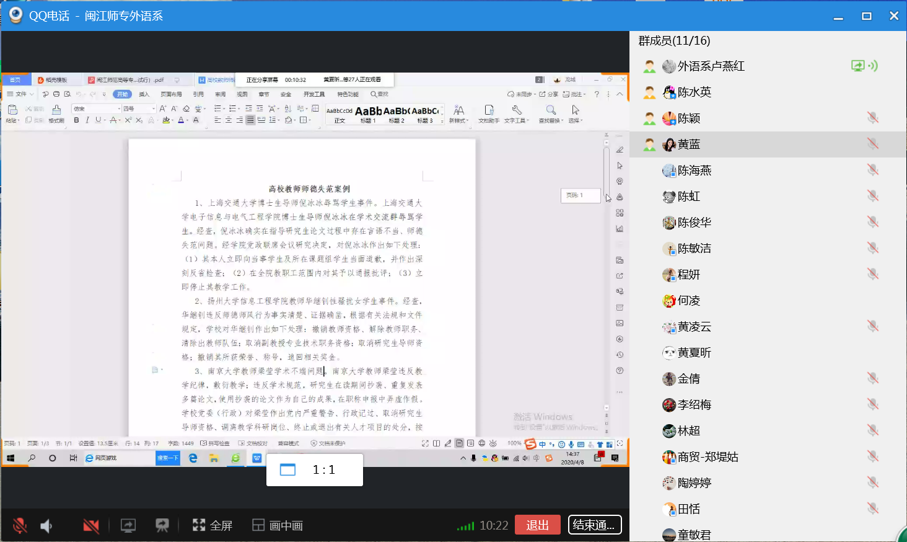The height and width of the screenshot is (542, 907).
Task: Toggle mute icon for member 陈海燕
Action: click(x=873, y=170)
